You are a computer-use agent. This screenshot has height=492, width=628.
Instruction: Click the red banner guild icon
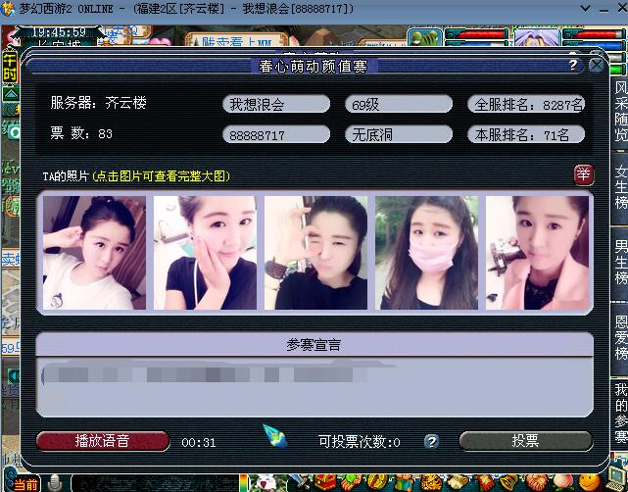(x=483, y=482)
